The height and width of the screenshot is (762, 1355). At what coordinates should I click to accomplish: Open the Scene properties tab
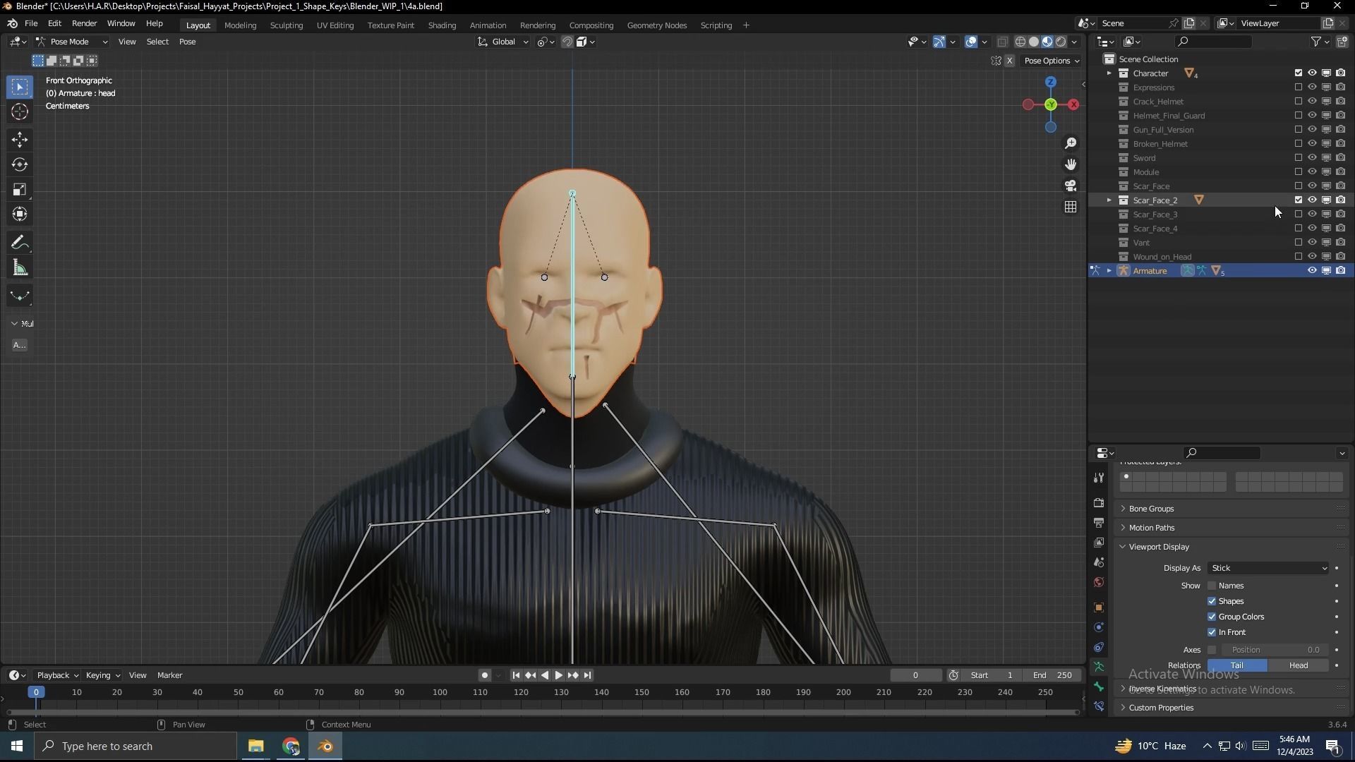pyautogui.click(x=1099, y=562)
